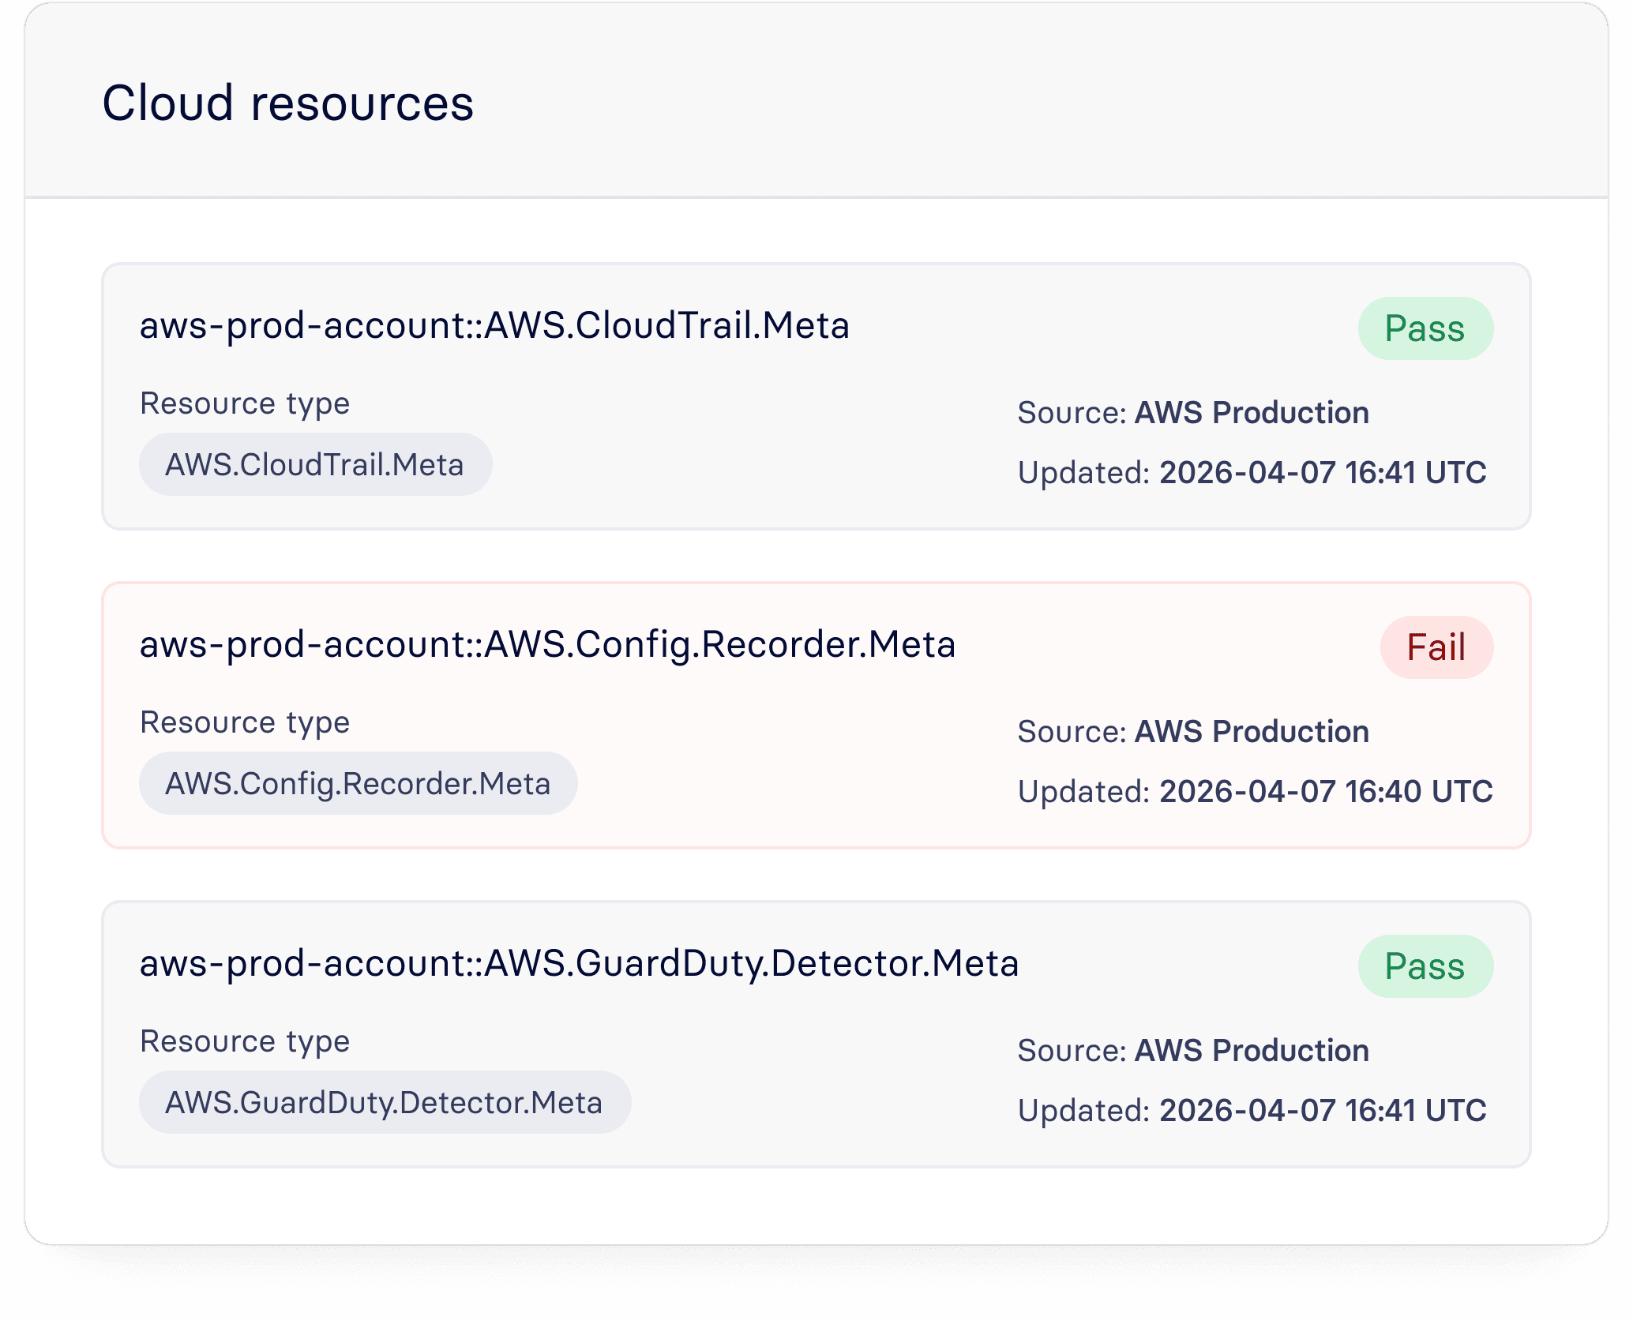1633x1320 pixels.
Task: Click the AWS Production source on the CloudTrail card
Action: point(1251,413)
